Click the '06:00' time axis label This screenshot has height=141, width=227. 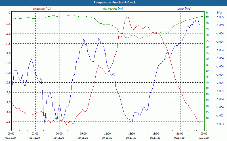click(59, 134)
